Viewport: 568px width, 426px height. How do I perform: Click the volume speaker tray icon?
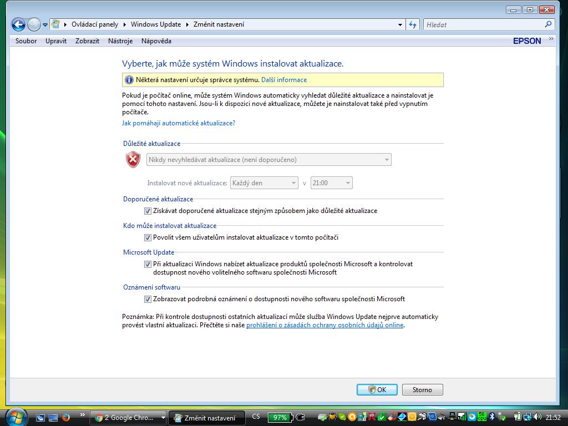[x=537, y=417]
